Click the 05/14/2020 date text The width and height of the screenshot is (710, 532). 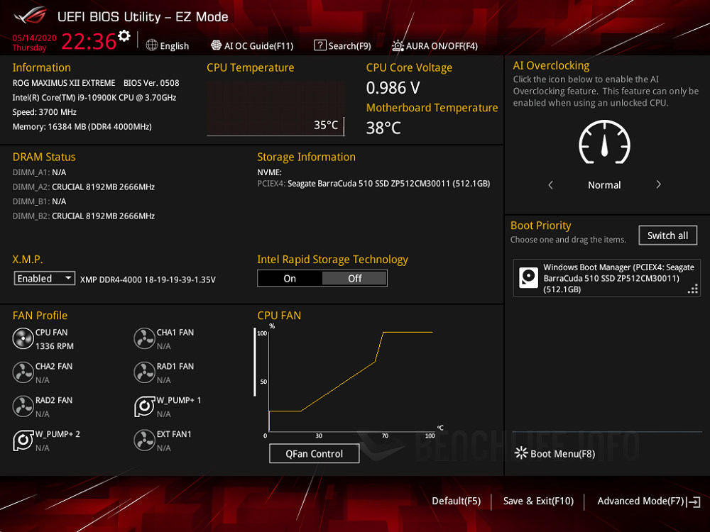click(34, 38)
